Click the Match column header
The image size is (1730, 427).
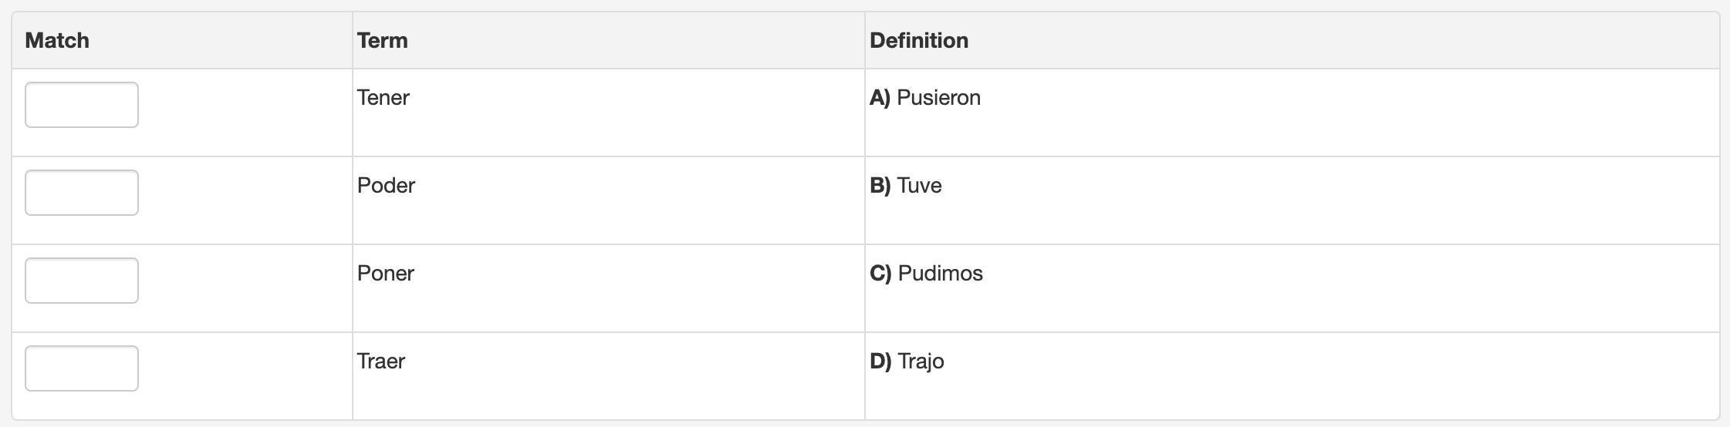(x=57, y=40)
